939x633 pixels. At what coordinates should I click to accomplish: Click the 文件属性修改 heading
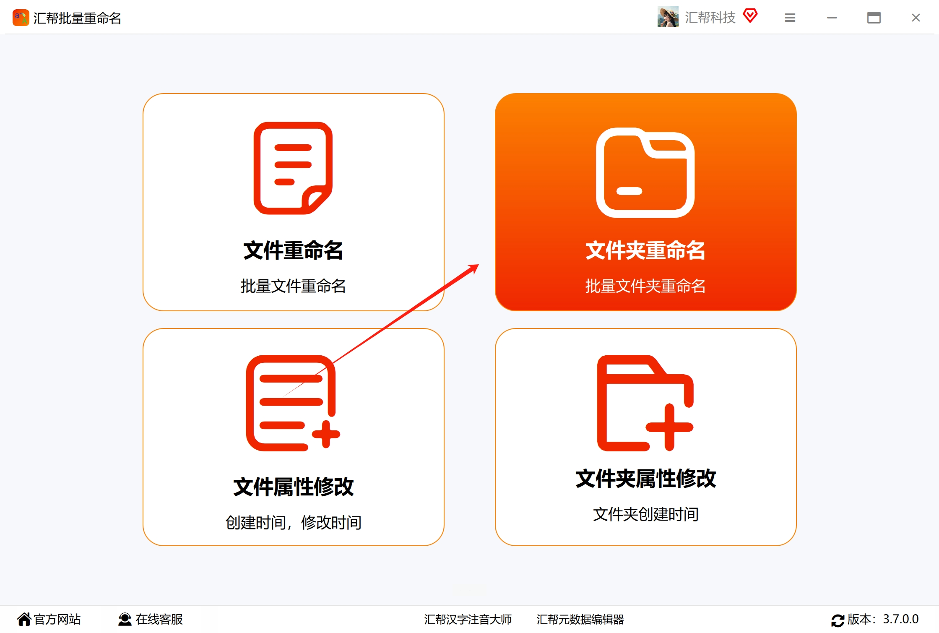pyautogui.click(x=293, y=487)
